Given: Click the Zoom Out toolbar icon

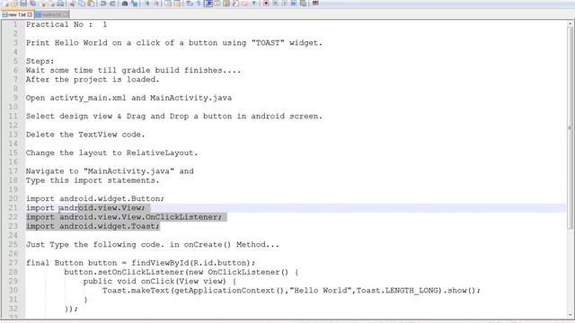Looking at the screenshot, I should pyautogui.click(x=156, y=4).
